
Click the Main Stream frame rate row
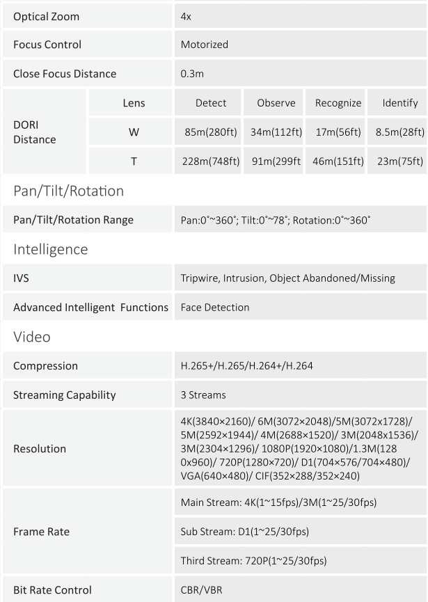[301, 502]
